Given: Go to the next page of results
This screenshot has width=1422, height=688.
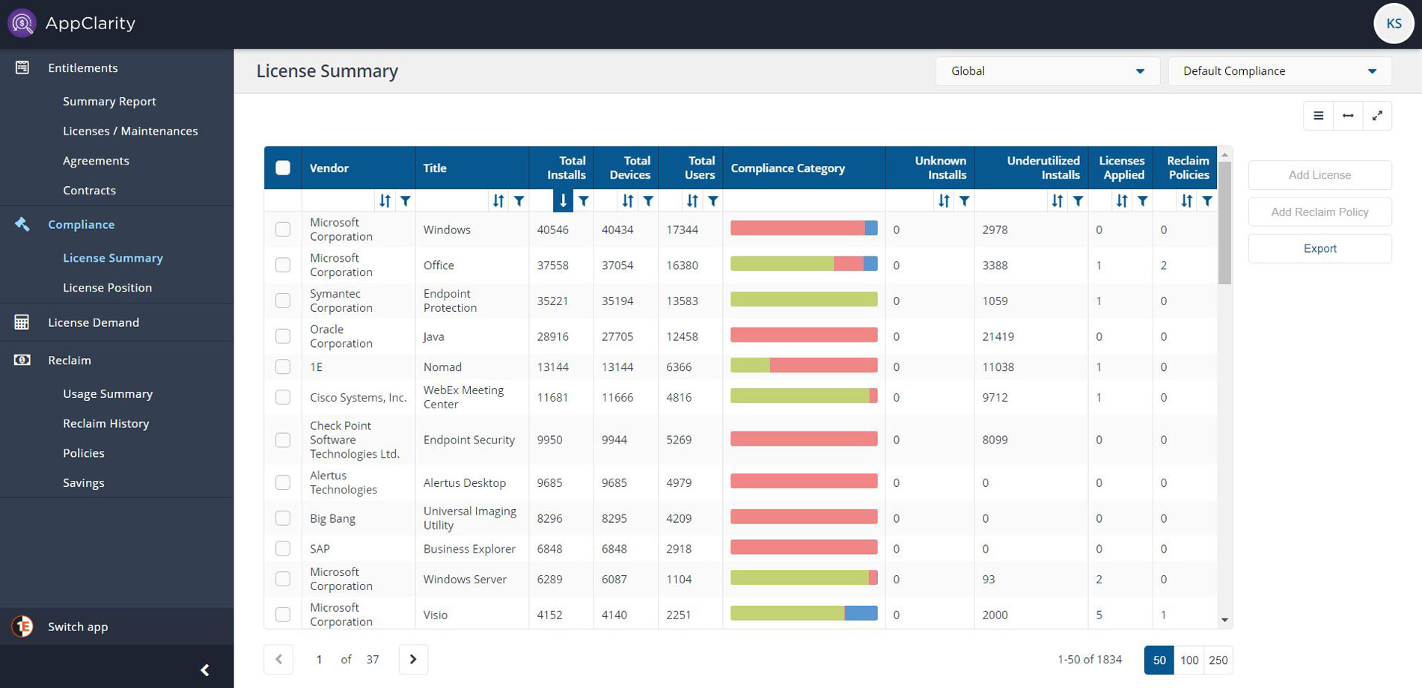Looking at the screenshot, I should click(413, 659).
